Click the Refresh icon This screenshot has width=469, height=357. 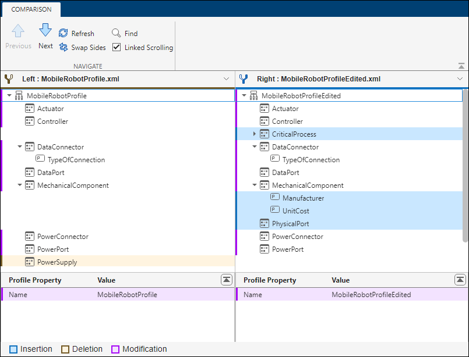pyautogui.click(x=62, y=33)
